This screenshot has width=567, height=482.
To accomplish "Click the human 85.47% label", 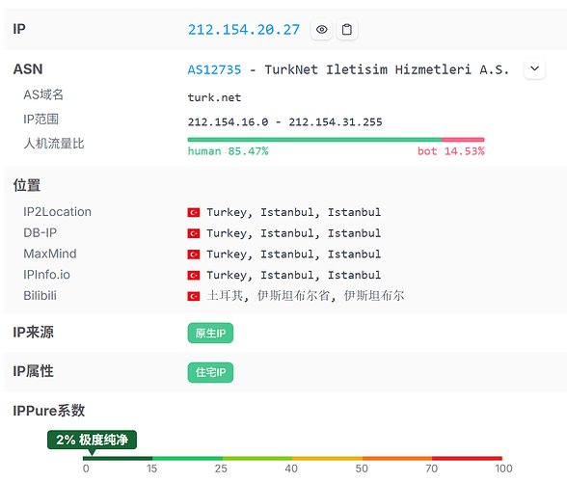I will point(228,151).
